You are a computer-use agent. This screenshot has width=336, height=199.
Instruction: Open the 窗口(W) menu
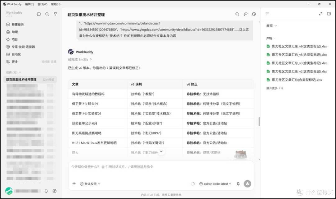pyautogui.click(x=42, y=4)
